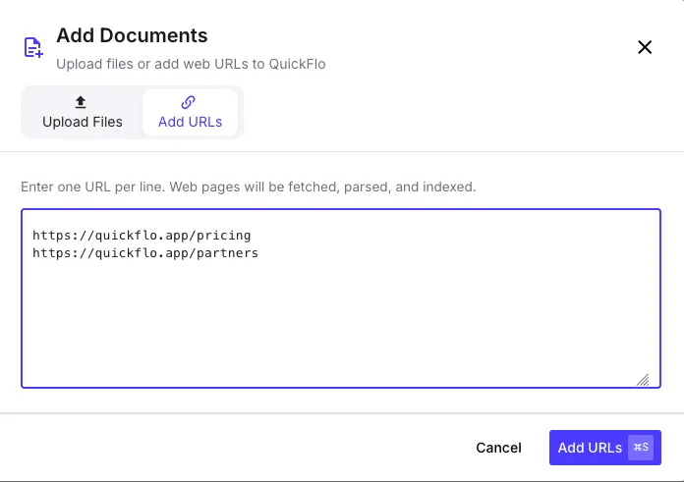Click the text area resize handle
The image size is (684, 482).
point(643,380)
